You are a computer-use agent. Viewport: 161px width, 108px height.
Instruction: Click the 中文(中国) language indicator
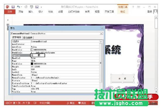(x=45, y=103)
